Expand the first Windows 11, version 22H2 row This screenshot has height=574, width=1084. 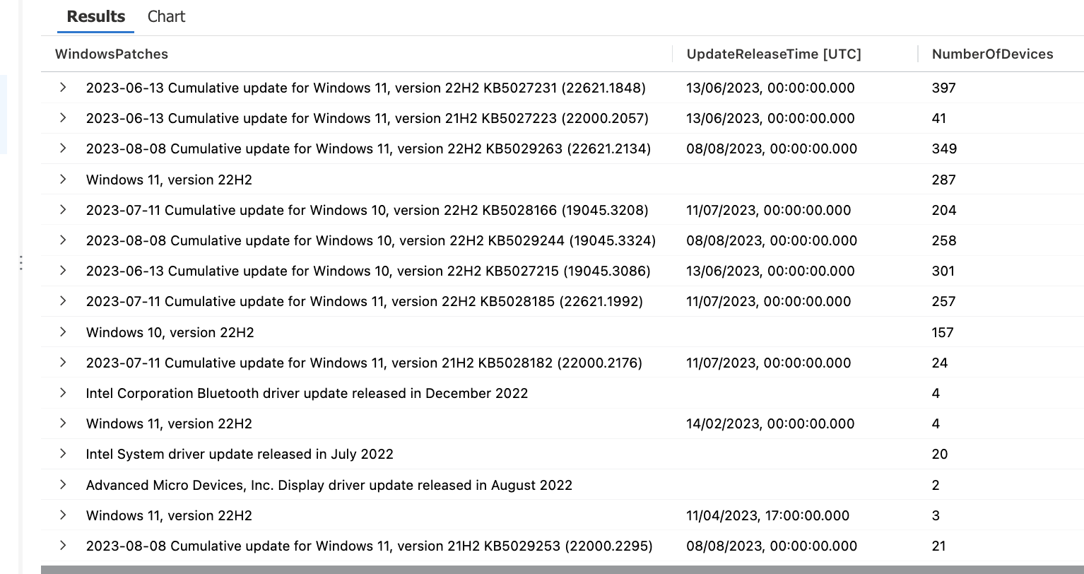[62, 180]
